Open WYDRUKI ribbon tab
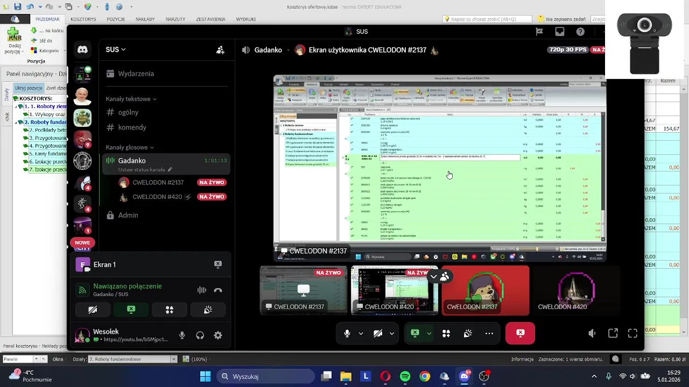Screen dimensions: 689x387 (246, 19)
